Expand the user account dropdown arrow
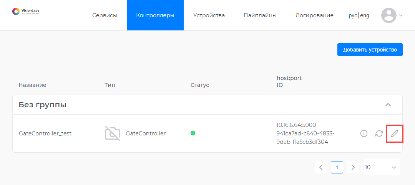 pyautogui.click(x=400, y=15)
